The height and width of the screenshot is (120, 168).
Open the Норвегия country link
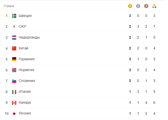26,70
